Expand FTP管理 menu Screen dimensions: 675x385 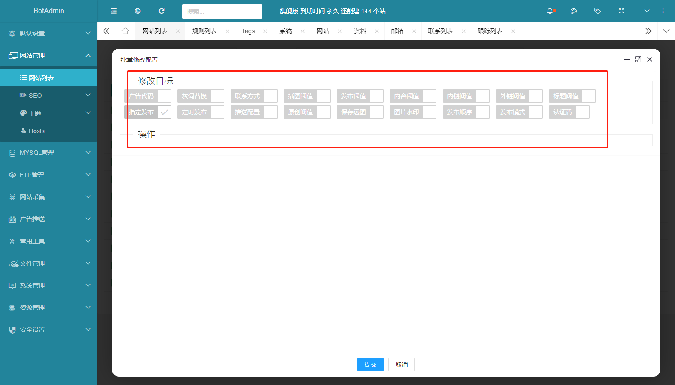coord(49,175)
